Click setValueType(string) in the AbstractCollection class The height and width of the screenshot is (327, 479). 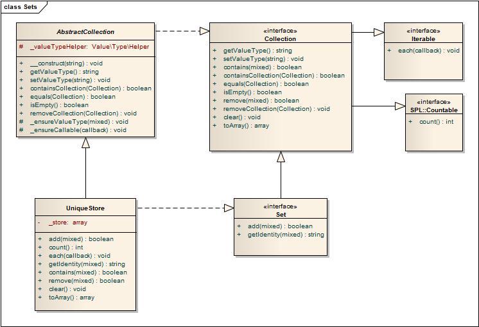click(x=65, y=80)
